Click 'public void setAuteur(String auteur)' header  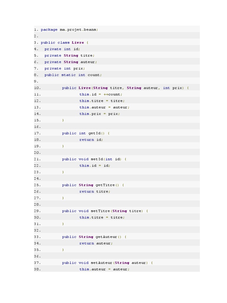pyautogui.click(x=108, y=263)
